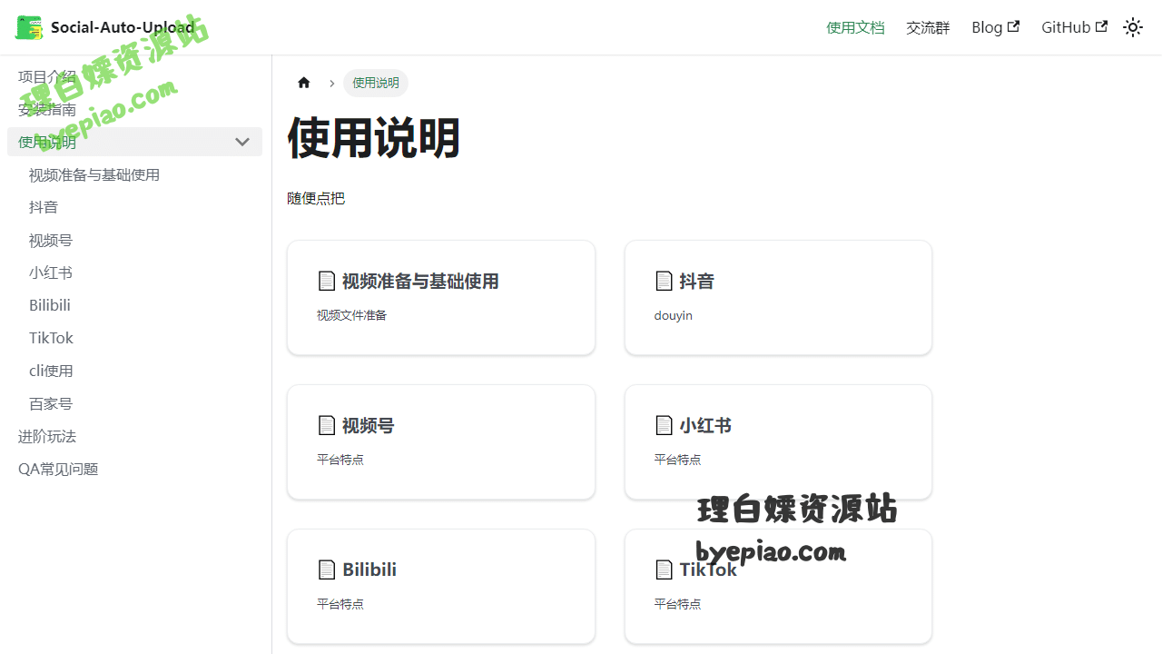Image resolution: width=1162 pixels, height=654 pixels.
Task: Open 安装指南 in the sidebar
Action: [x=47, y=109]
